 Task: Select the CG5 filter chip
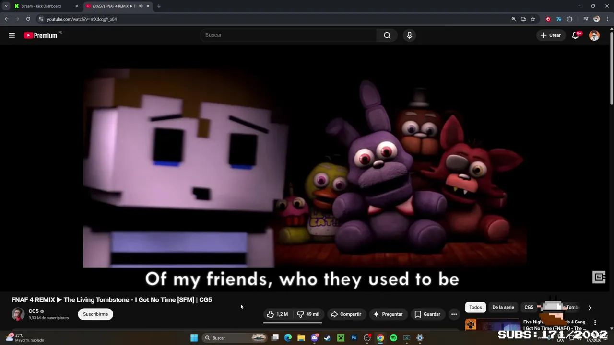(529, 307)
